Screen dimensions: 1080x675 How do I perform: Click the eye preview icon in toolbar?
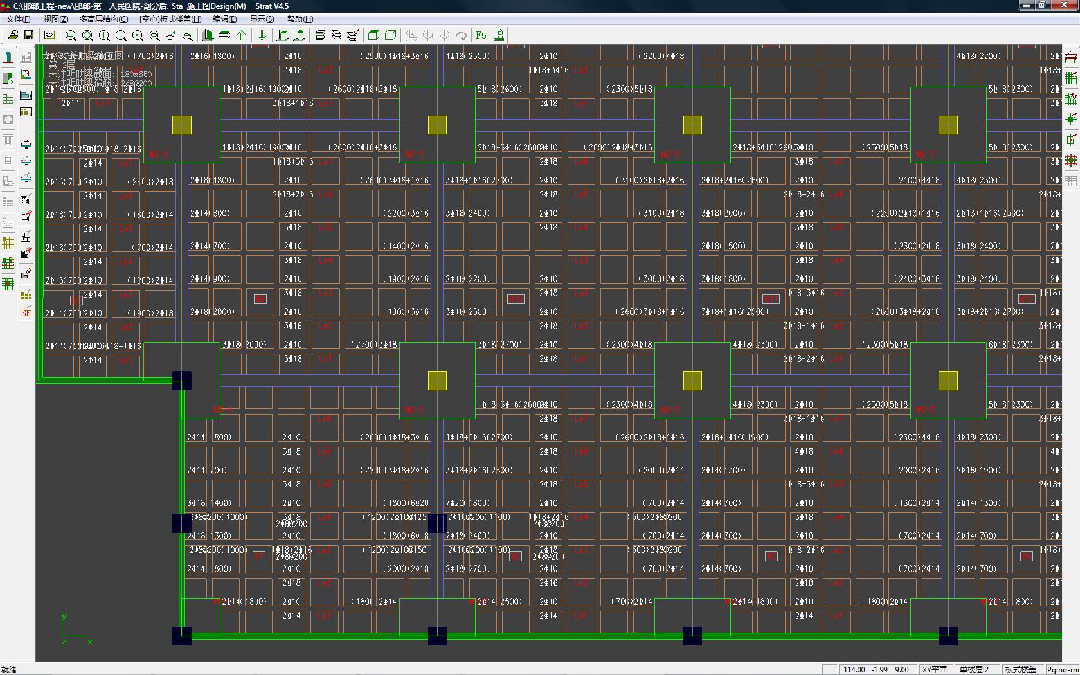pyautogui.click(x=50, y=35)
